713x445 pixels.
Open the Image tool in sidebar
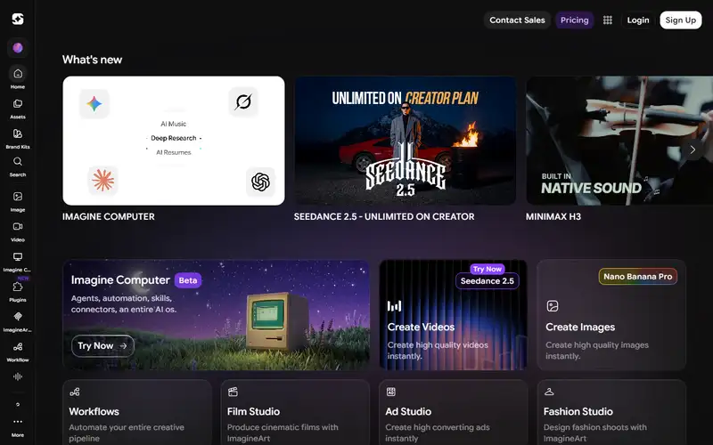click(18, 202)
